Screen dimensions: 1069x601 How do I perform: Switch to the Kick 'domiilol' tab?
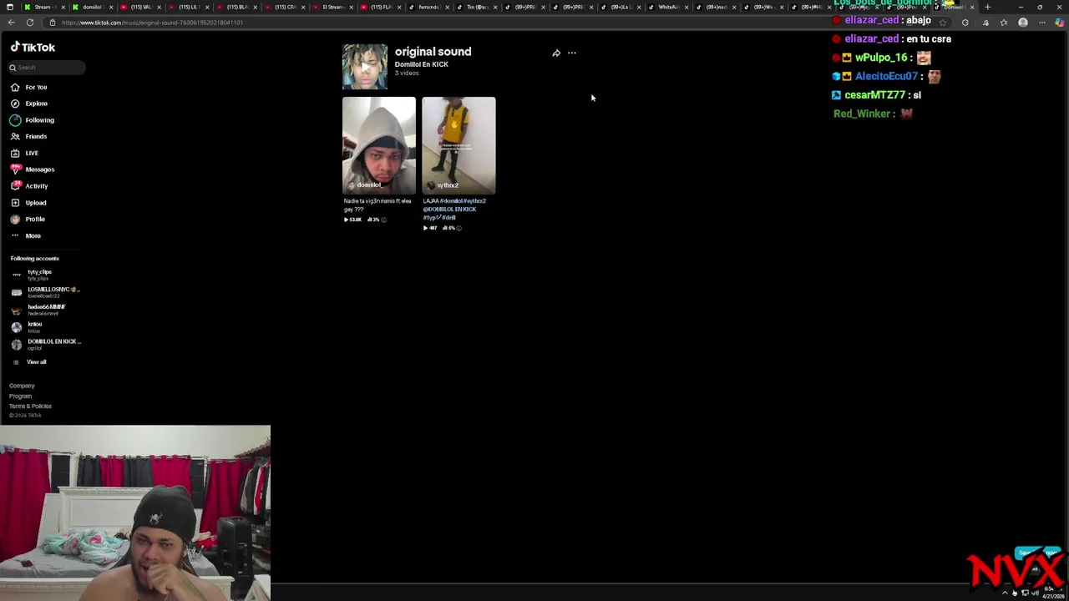[x=92, y=7]
